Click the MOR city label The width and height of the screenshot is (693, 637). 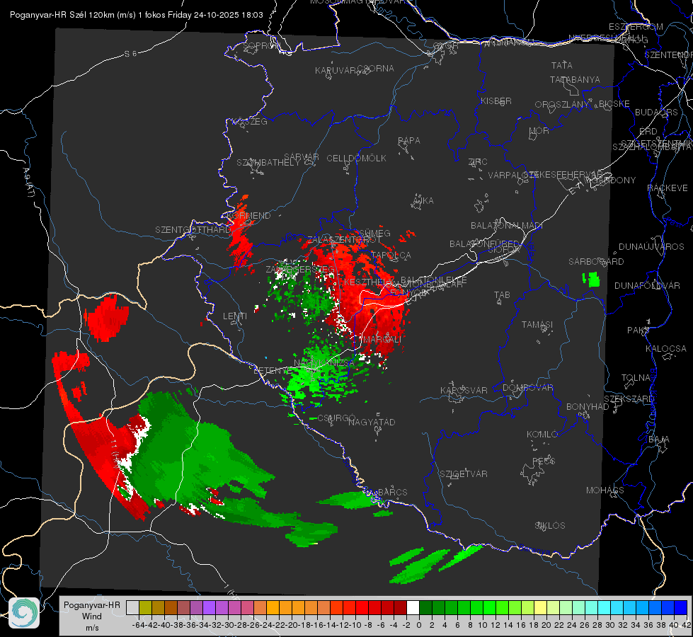click(539, 131)
